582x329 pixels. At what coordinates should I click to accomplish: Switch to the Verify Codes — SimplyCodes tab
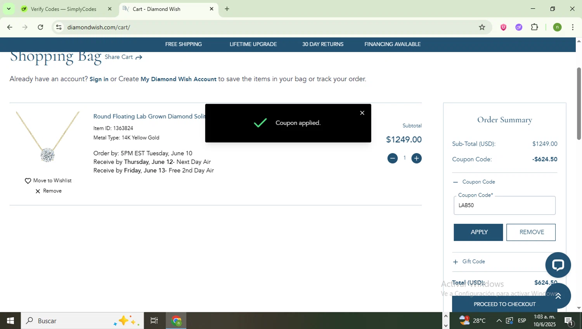point(64,9)
